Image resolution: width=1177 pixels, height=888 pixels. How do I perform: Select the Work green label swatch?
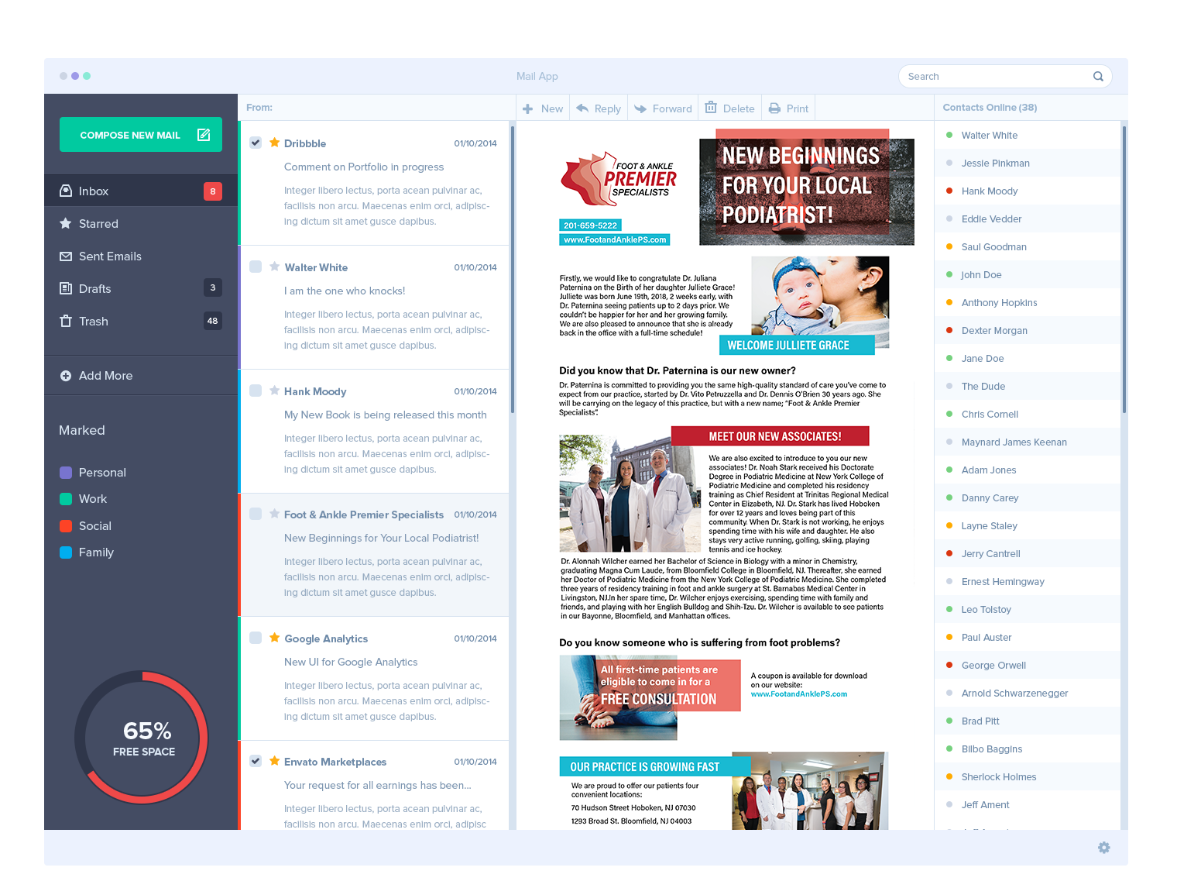click(66, 498)
